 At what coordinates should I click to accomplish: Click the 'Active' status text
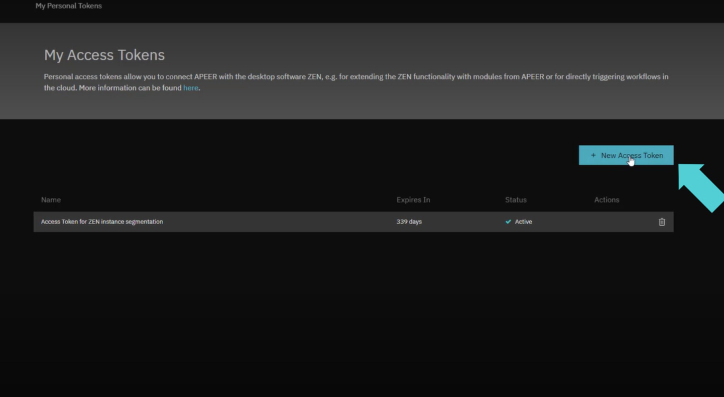click(x=523, y=222)
